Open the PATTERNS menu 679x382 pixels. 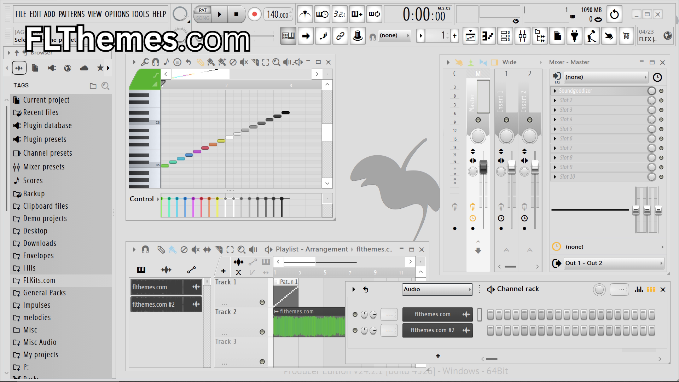(x=71, y=14)
